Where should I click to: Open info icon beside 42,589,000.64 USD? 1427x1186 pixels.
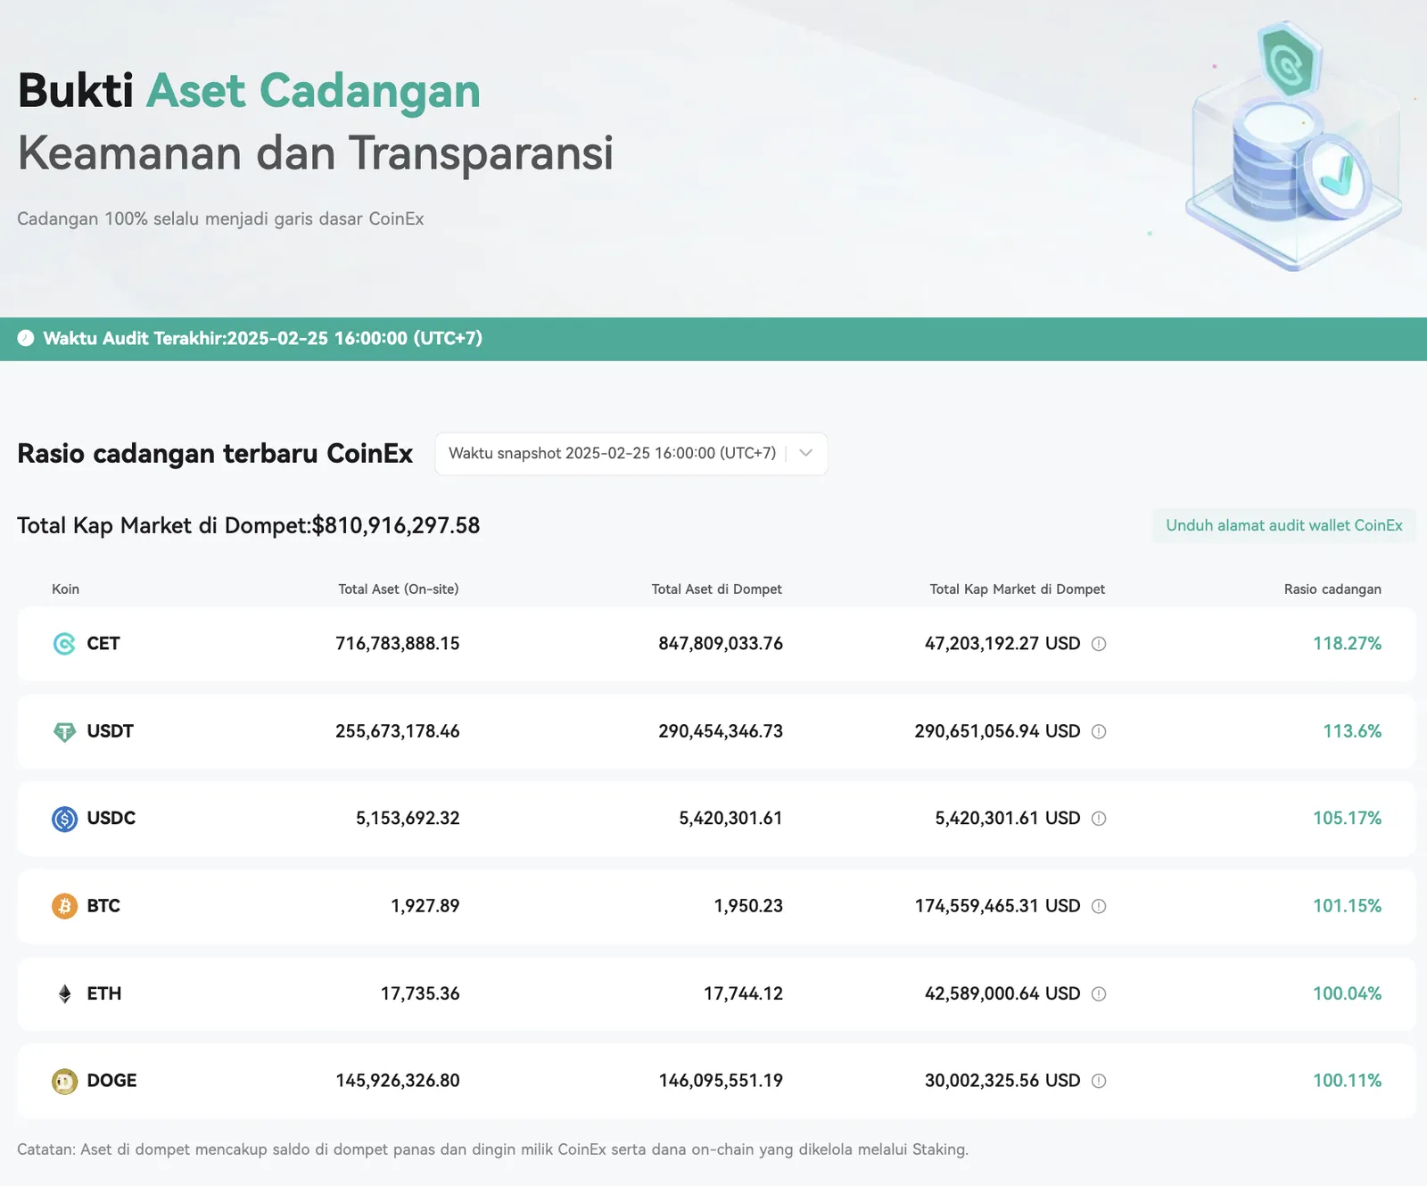tap(1099, 993)
